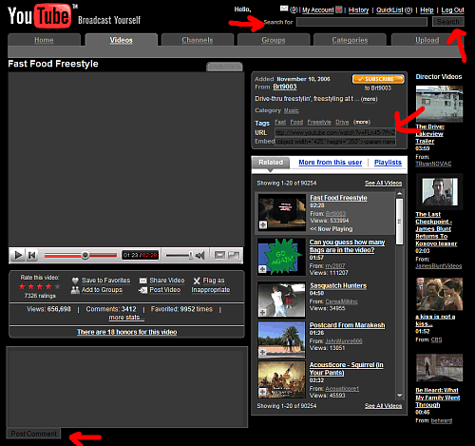The height and width of the screenshot is (446, 475).
Task: Rate video with the fifth star
Action: (57, 286)
